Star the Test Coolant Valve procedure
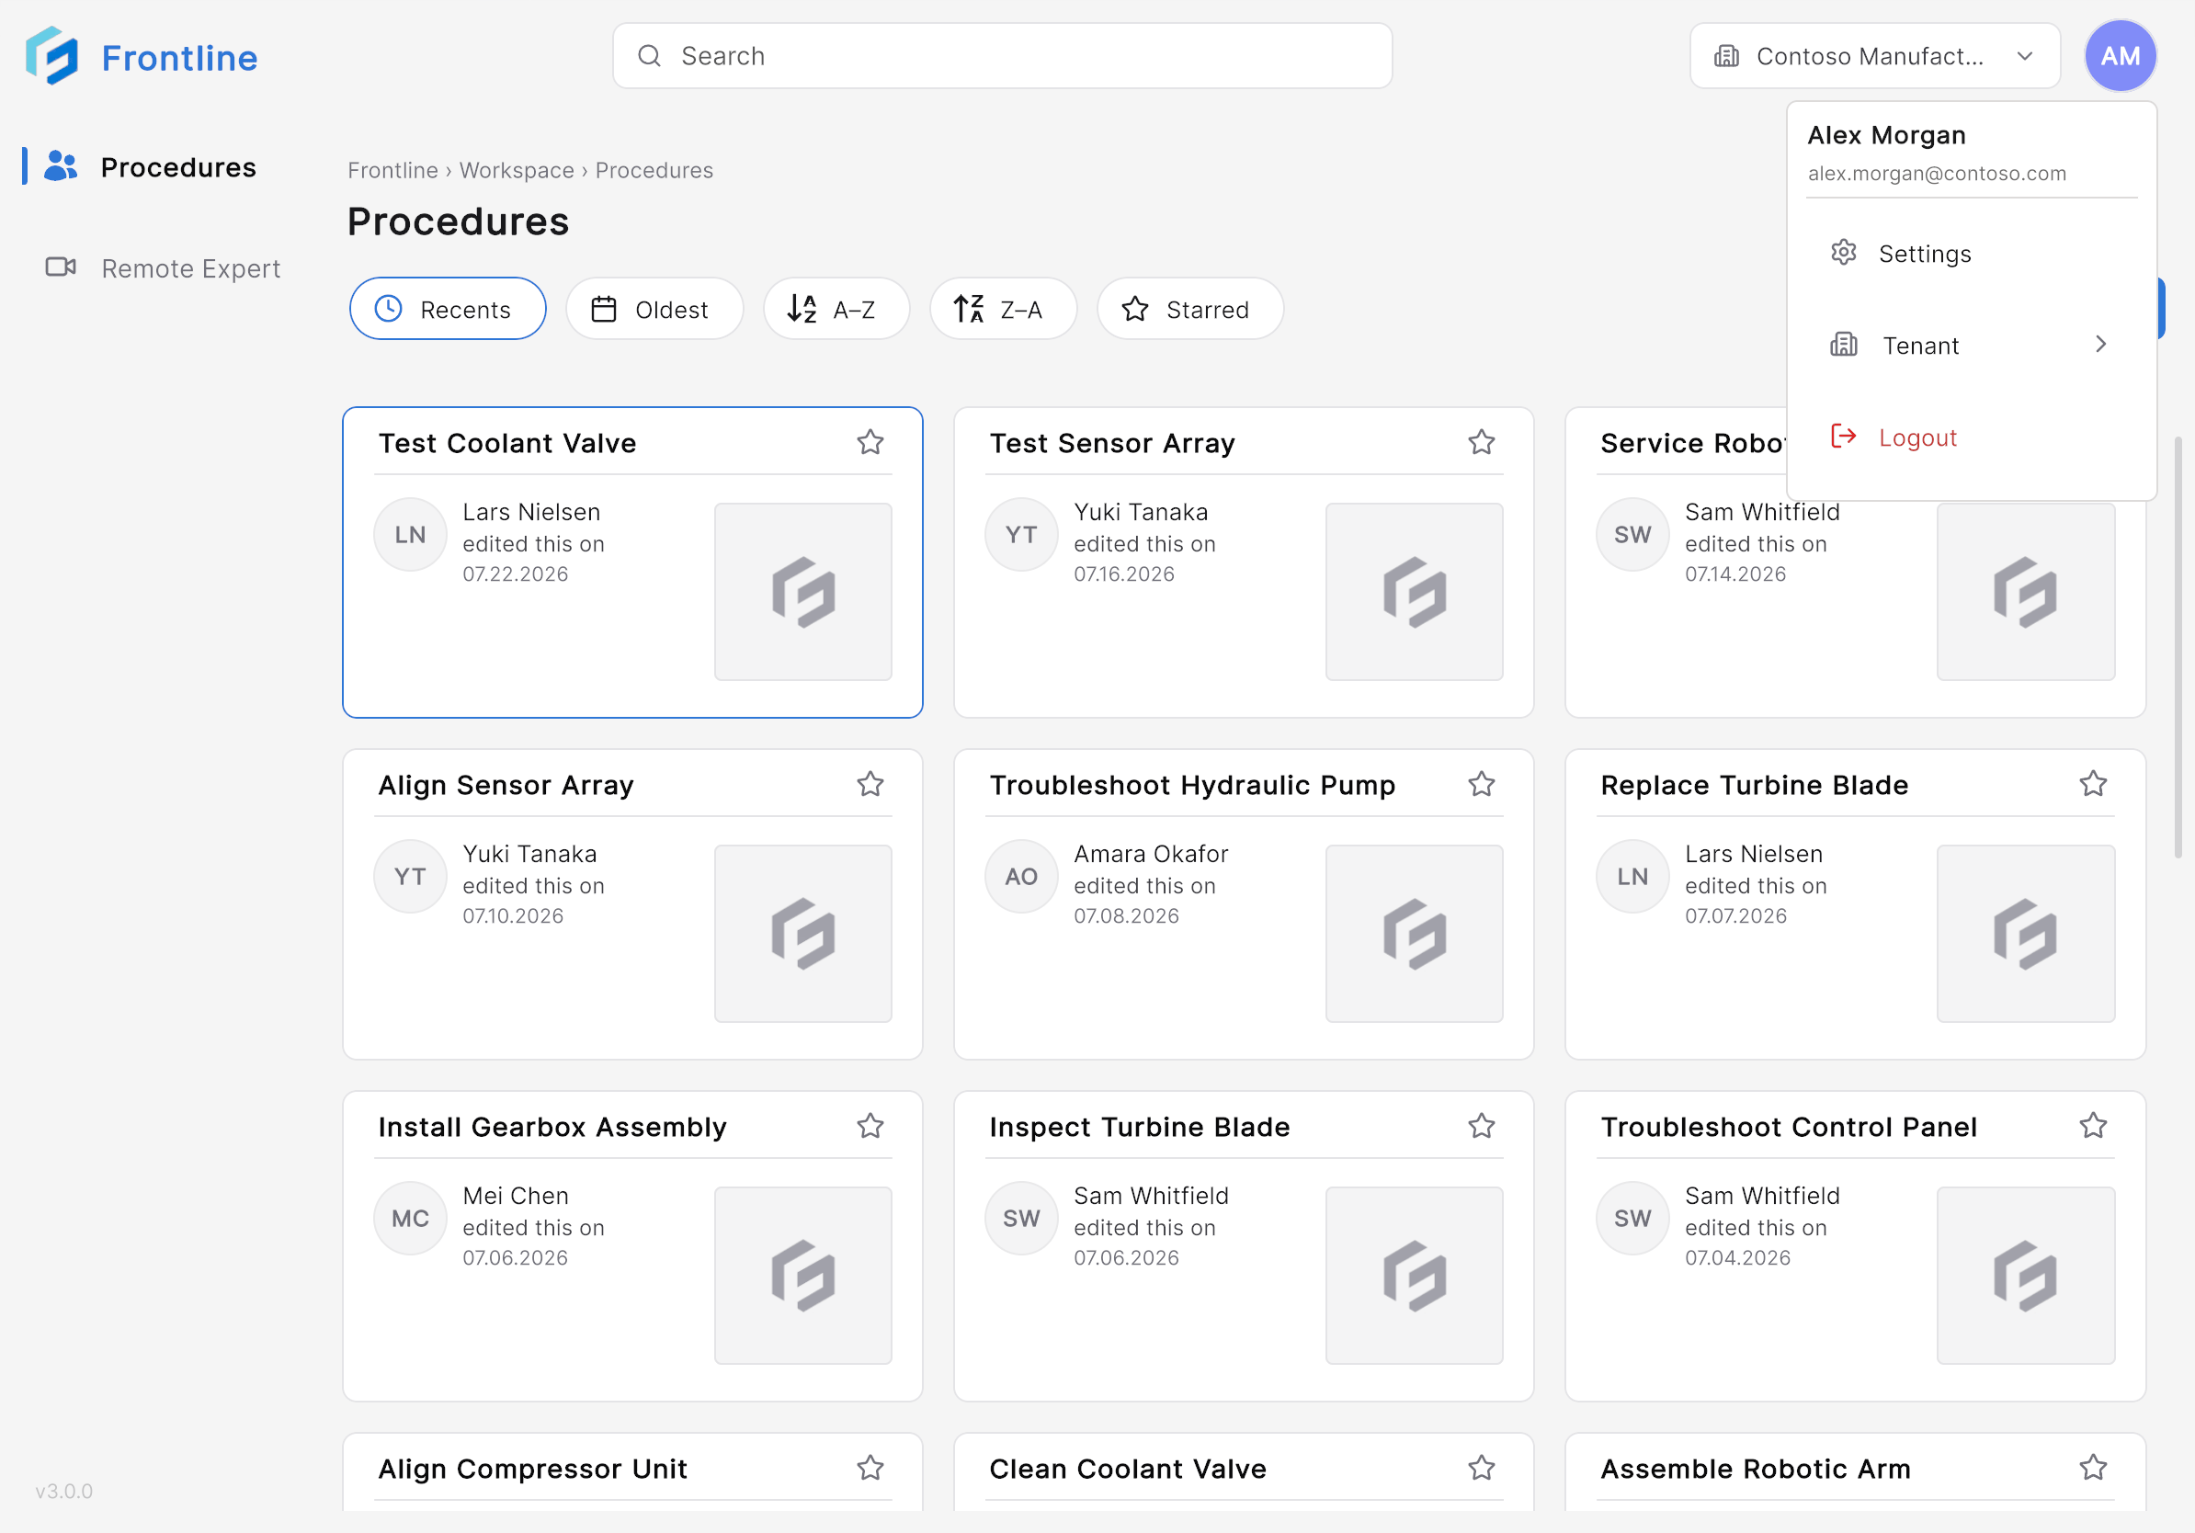Screen dimensions: 2195x1533 (x=870, y=441)
